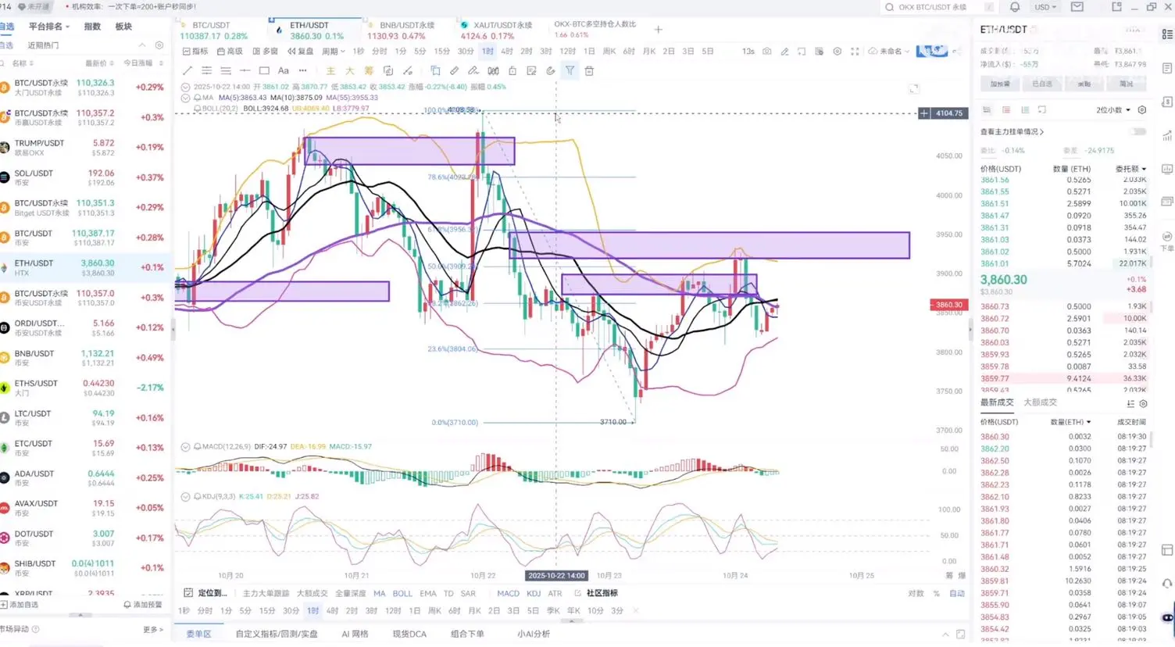Image resolution: width=1175 pixels, height=647 pixels.
Task: Click the trash icon to delete drawings
Action: 589,71
